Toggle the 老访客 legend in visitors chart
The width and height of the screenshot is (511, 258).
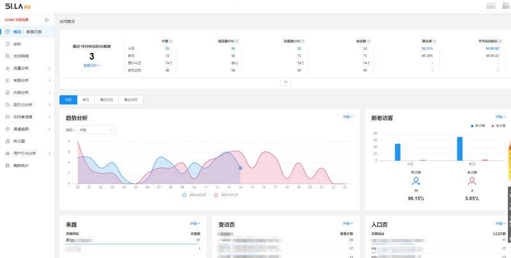point(498,126)
